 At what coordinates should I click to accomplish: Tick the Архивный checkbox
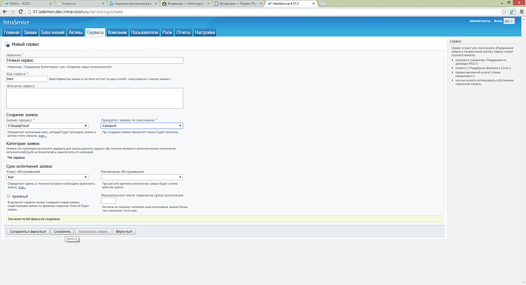pos(8,196)
